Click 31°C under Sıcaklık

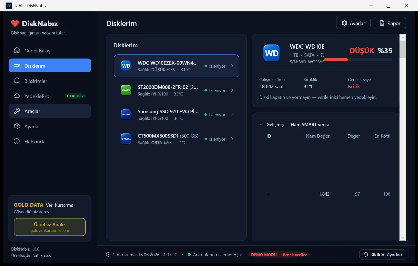click(x=309, y=86)
